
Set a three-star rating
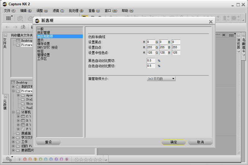(91, 160)
